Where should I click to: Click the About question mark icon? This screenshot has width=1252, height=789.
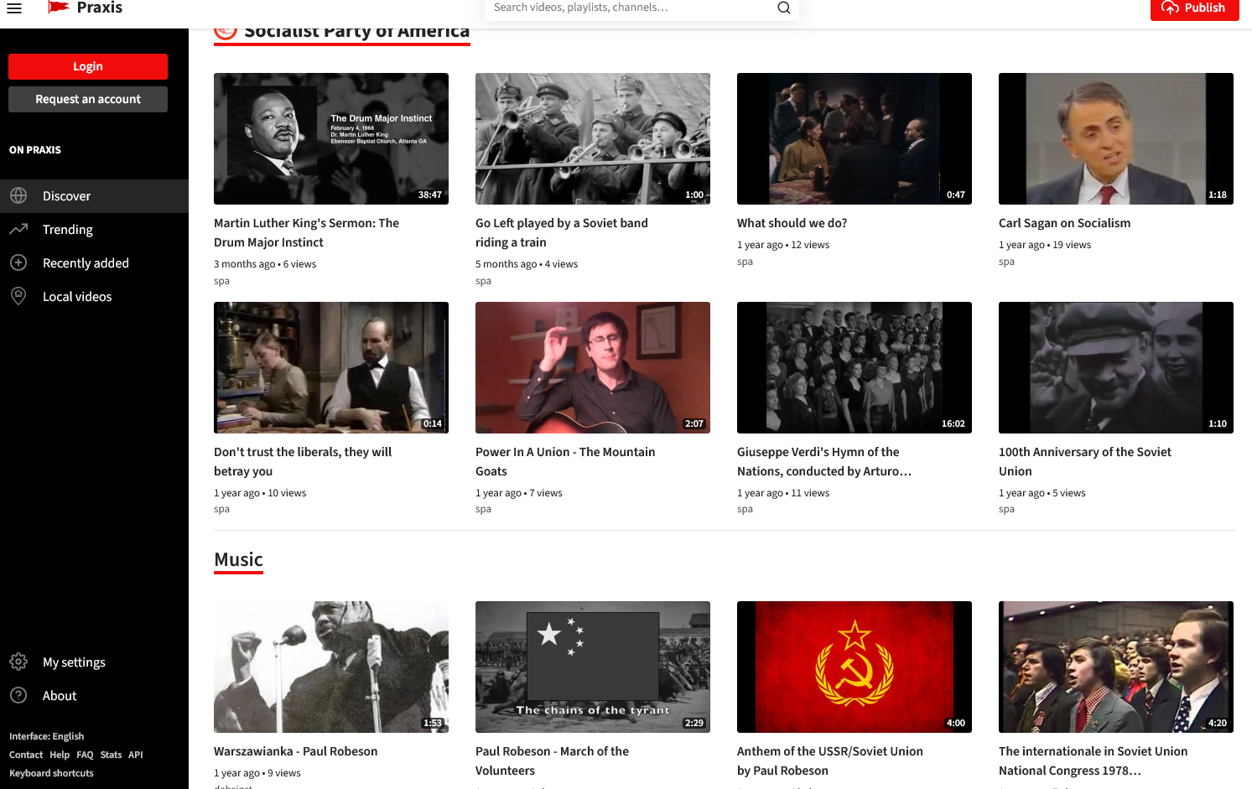click(18, 695)
